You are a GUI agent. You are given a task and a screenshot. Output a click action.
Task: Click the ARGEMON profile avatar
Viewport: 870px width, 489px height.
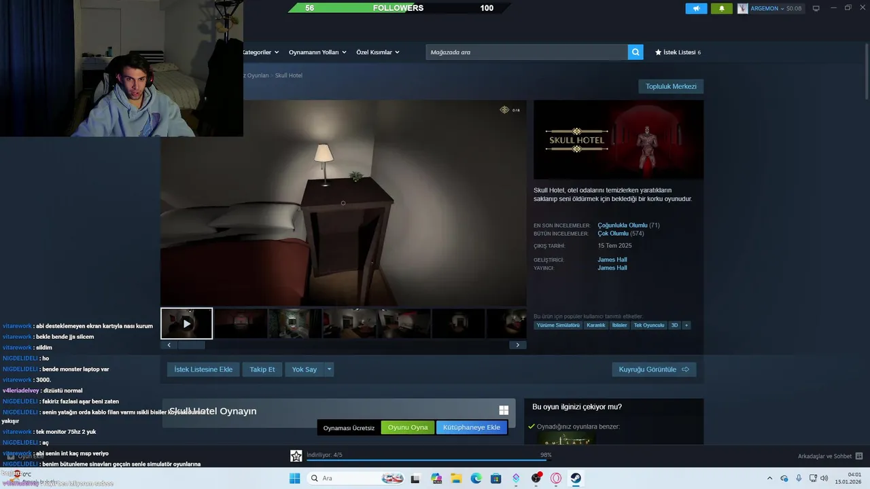click(x=743, y=8)
